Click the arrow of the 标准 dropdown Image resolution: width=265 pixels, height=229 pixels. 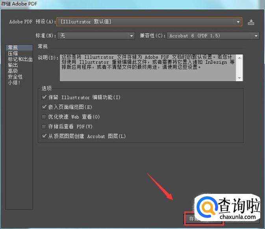pos(131,36)
